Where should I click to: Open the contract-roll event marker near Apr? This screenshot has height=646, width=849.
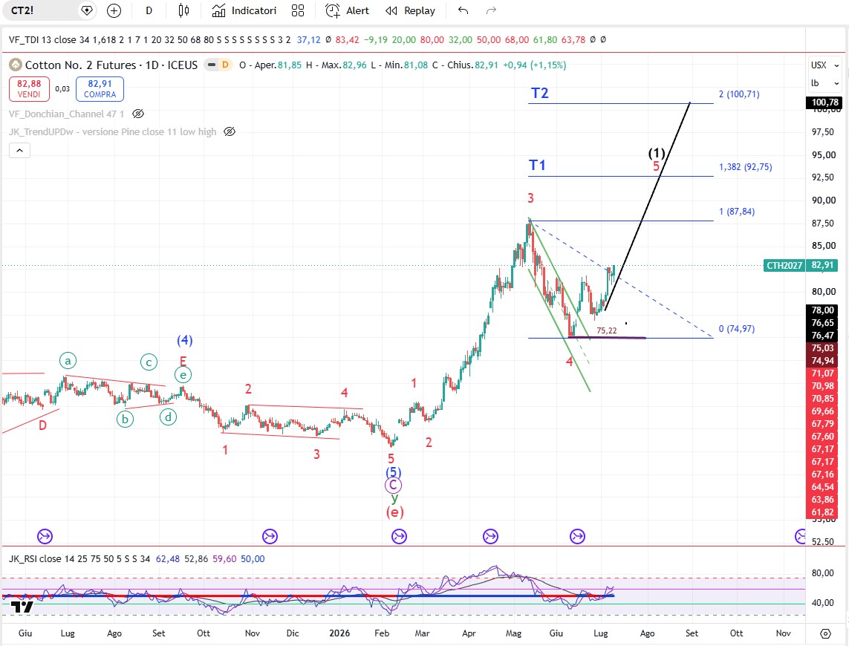click(x=490, y=537)
